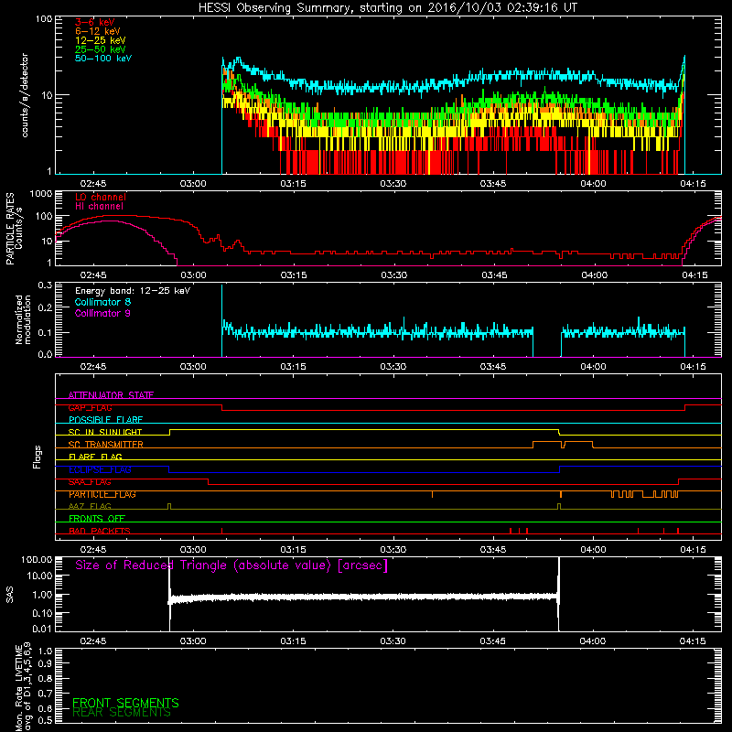Click the vertical Flags axis title

[x=38, y=457]
